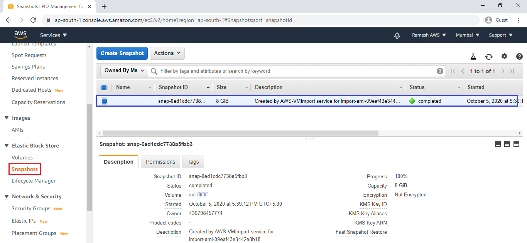Screen dimensions: 527x243
Task: Collapse the Images section
Action: click(x=7, y=118)
